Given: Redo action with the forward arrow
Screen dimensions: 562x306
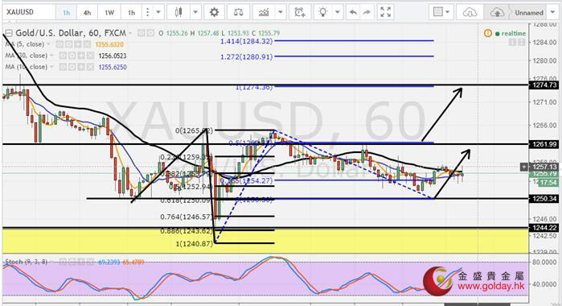Looking at the screenshot, I should [x=367, y=13].
